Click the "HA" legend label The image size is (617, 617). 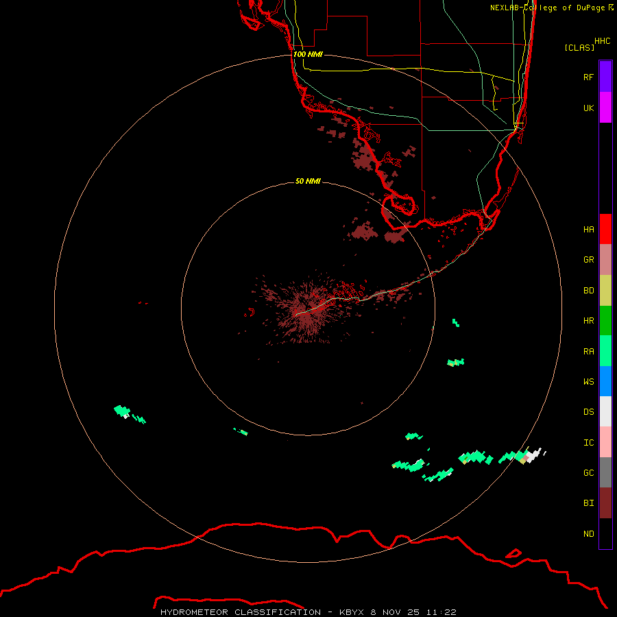(x=588, y=229)
